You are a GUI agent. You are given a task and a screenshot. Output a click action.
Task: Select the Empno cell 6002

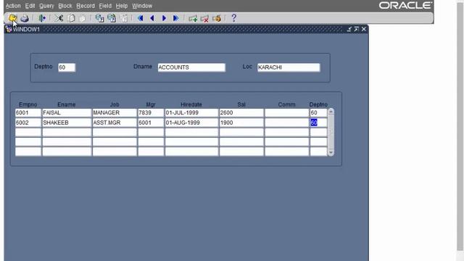28,123
